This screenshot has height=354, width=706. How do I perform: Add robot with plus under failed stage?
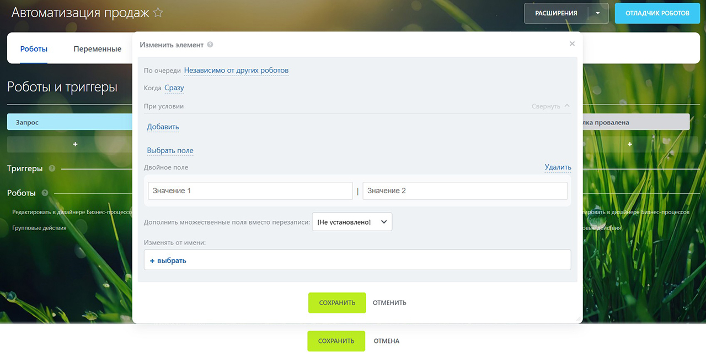(630, 144)
